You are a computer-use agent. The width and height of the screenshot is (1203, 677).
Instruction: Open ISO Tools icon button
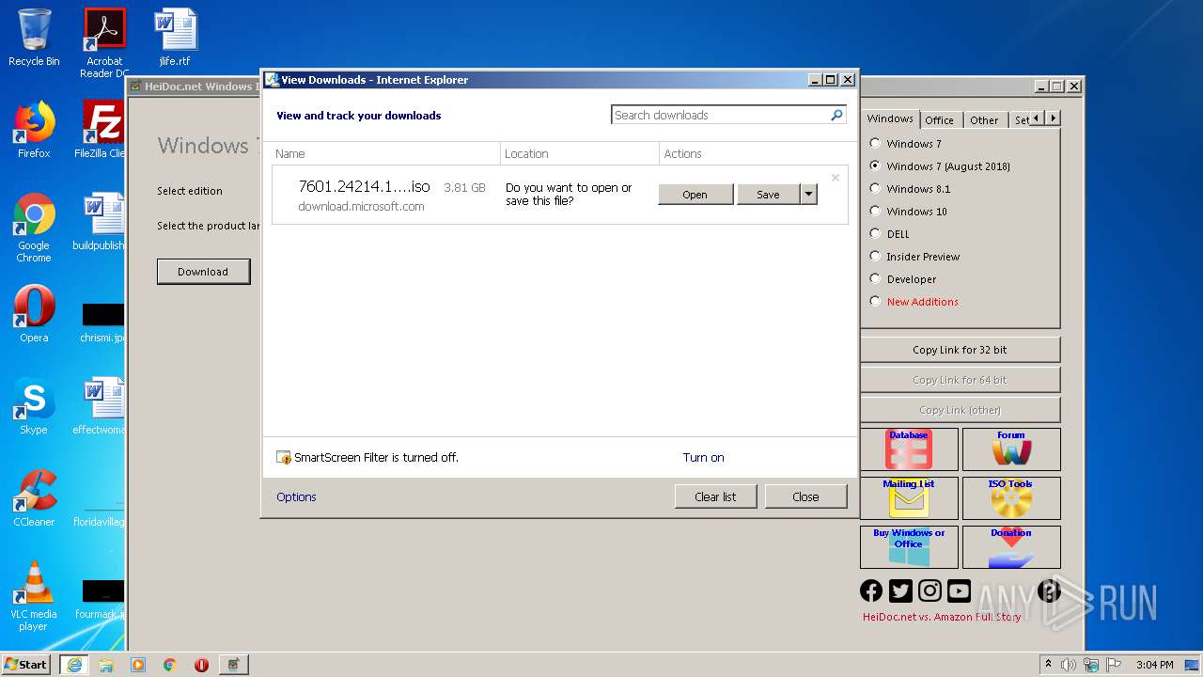click(1011, 498)
